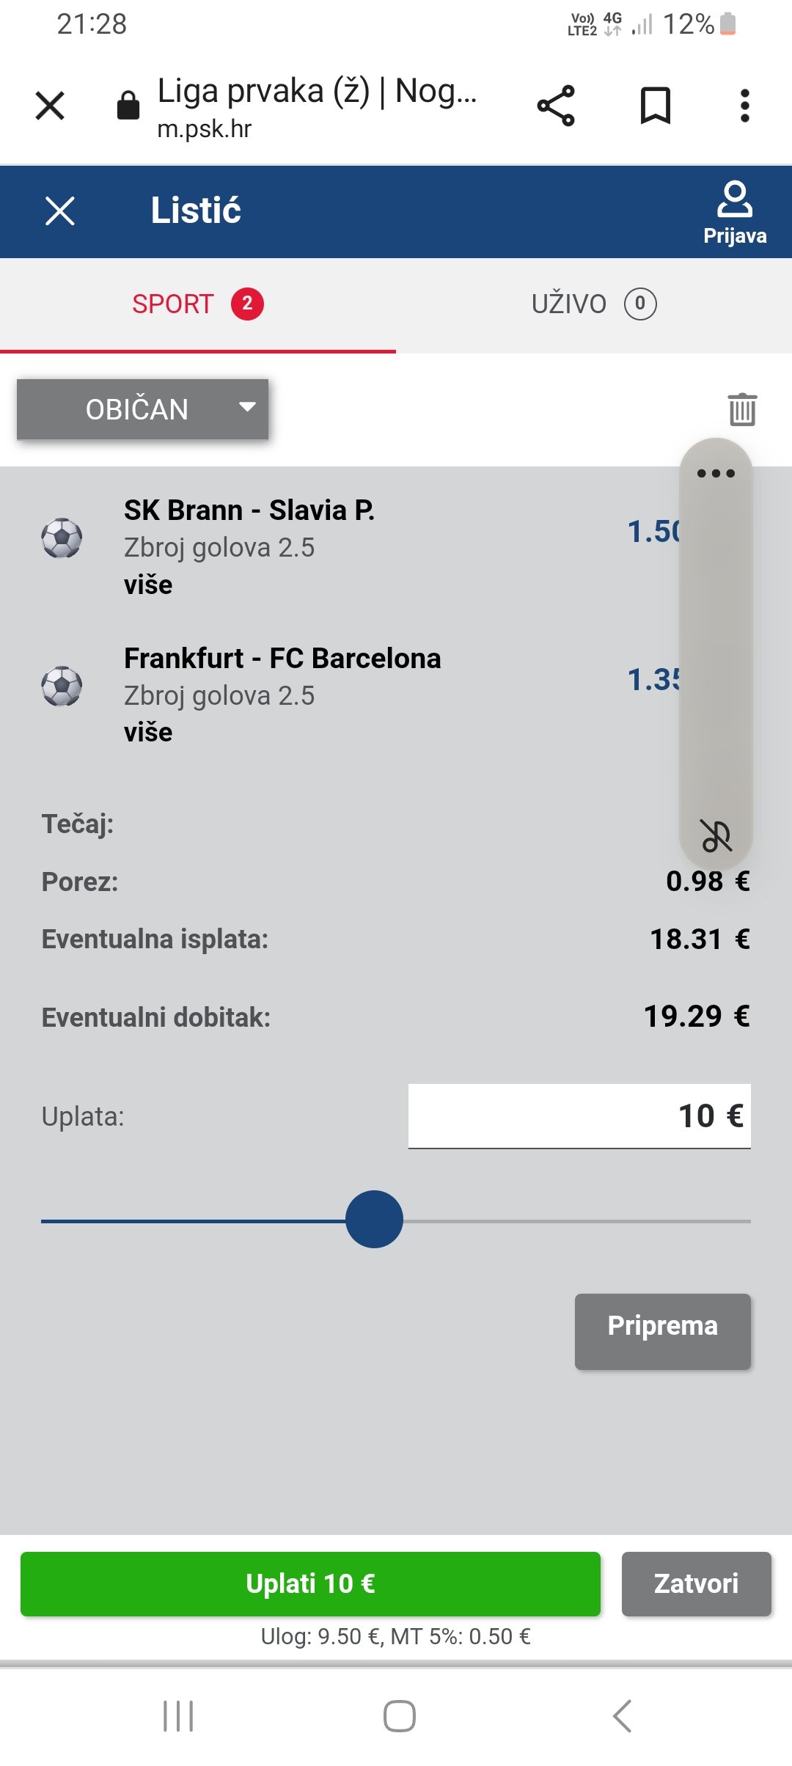
Task: Close the Listić betting slip
Action: click(x=60, y=211)
